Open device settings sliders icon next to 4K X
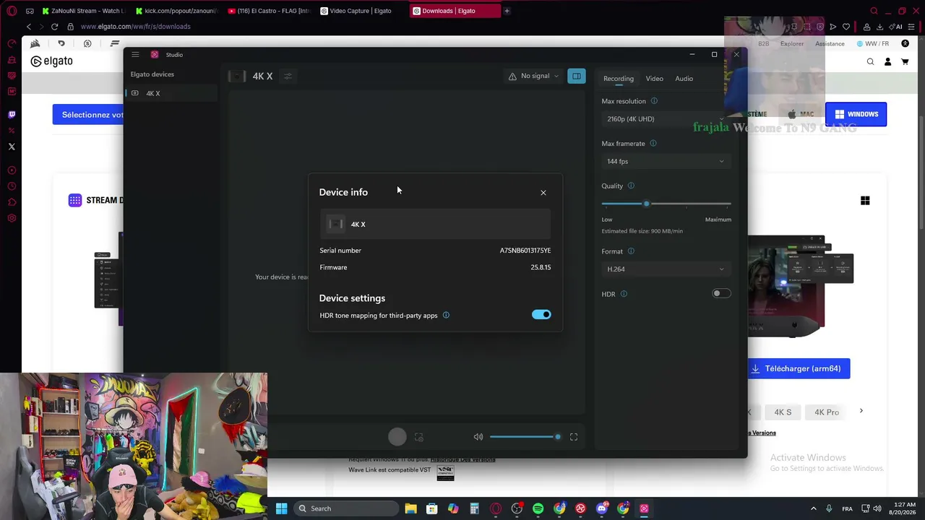 [x=288, y=76]
